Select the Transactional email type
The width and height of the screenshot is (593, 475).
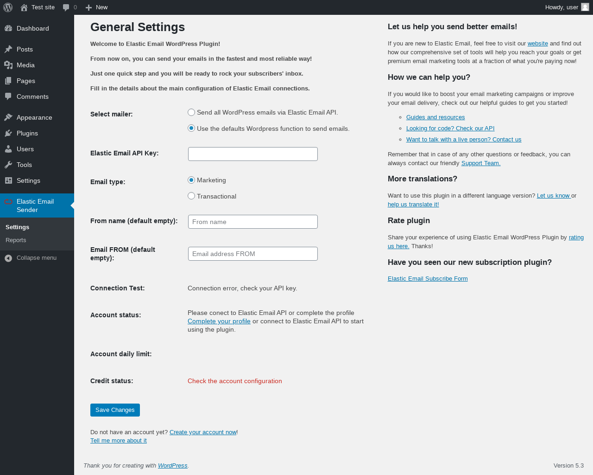pyautogui.click(x=191, y=196)
